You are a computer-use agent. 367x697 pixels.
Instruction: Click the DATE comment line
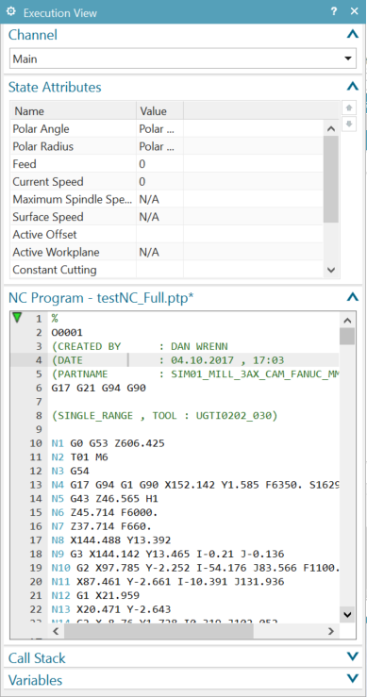168,360
